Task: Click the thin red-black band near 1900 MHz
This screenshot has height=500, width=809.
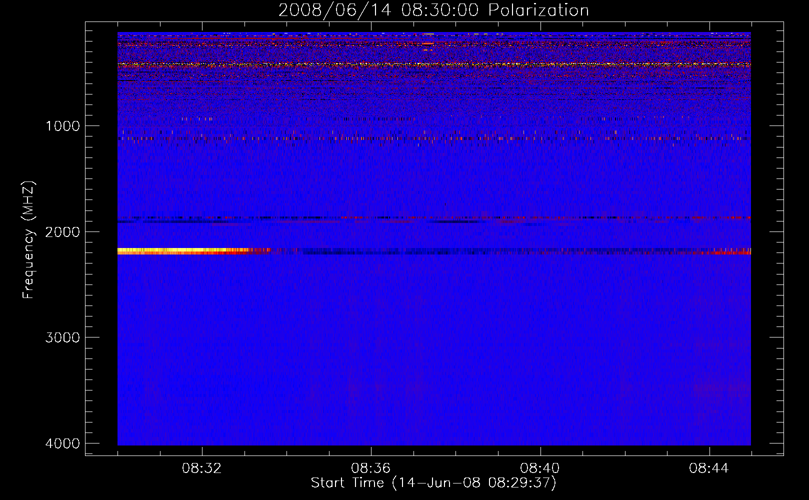Action: pos(434,218)
